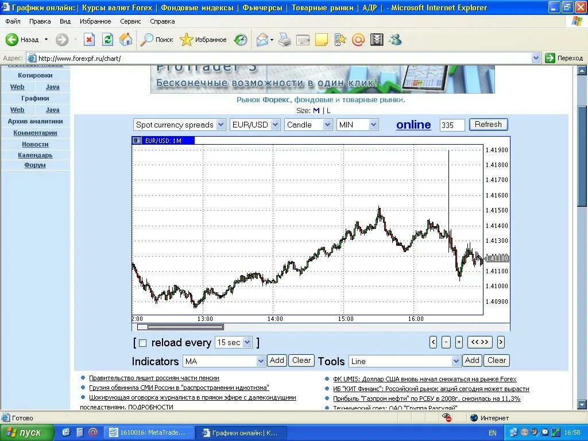Open the пуск Start button

click(x=26, y=433)
